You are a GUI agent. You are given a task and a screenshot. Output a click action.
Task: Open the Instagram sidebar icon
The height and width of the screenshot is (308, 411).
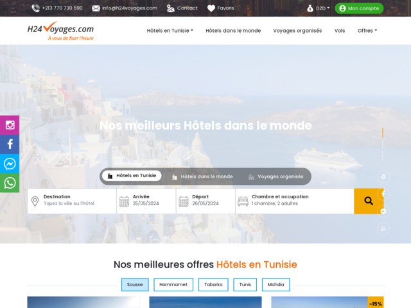[x=10, y=125]
